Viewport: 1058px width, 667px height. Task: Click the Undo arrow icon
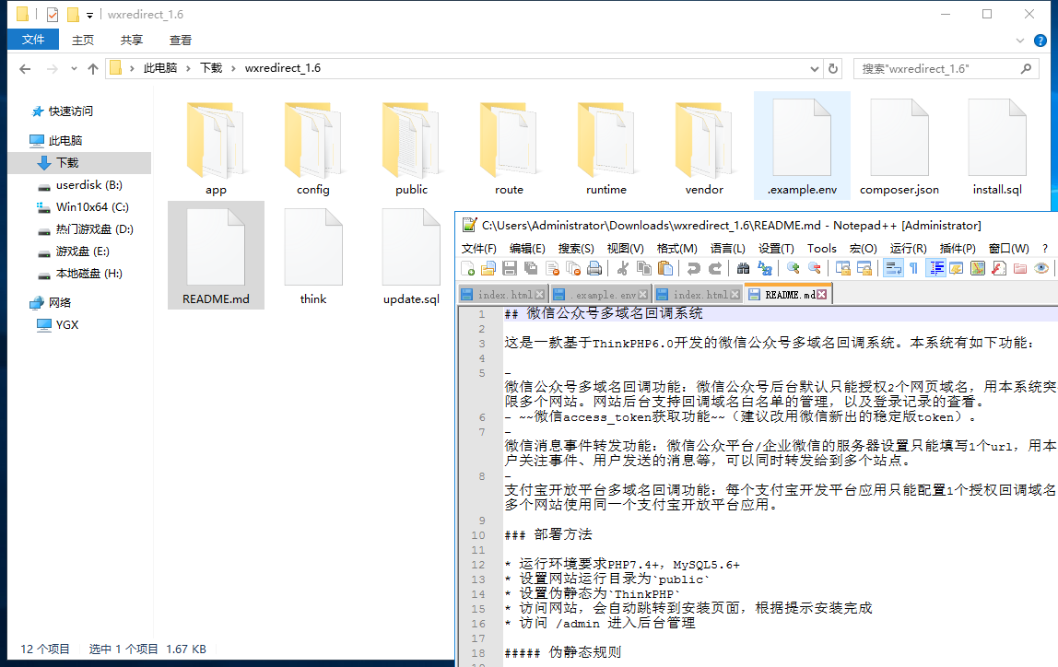693,268
